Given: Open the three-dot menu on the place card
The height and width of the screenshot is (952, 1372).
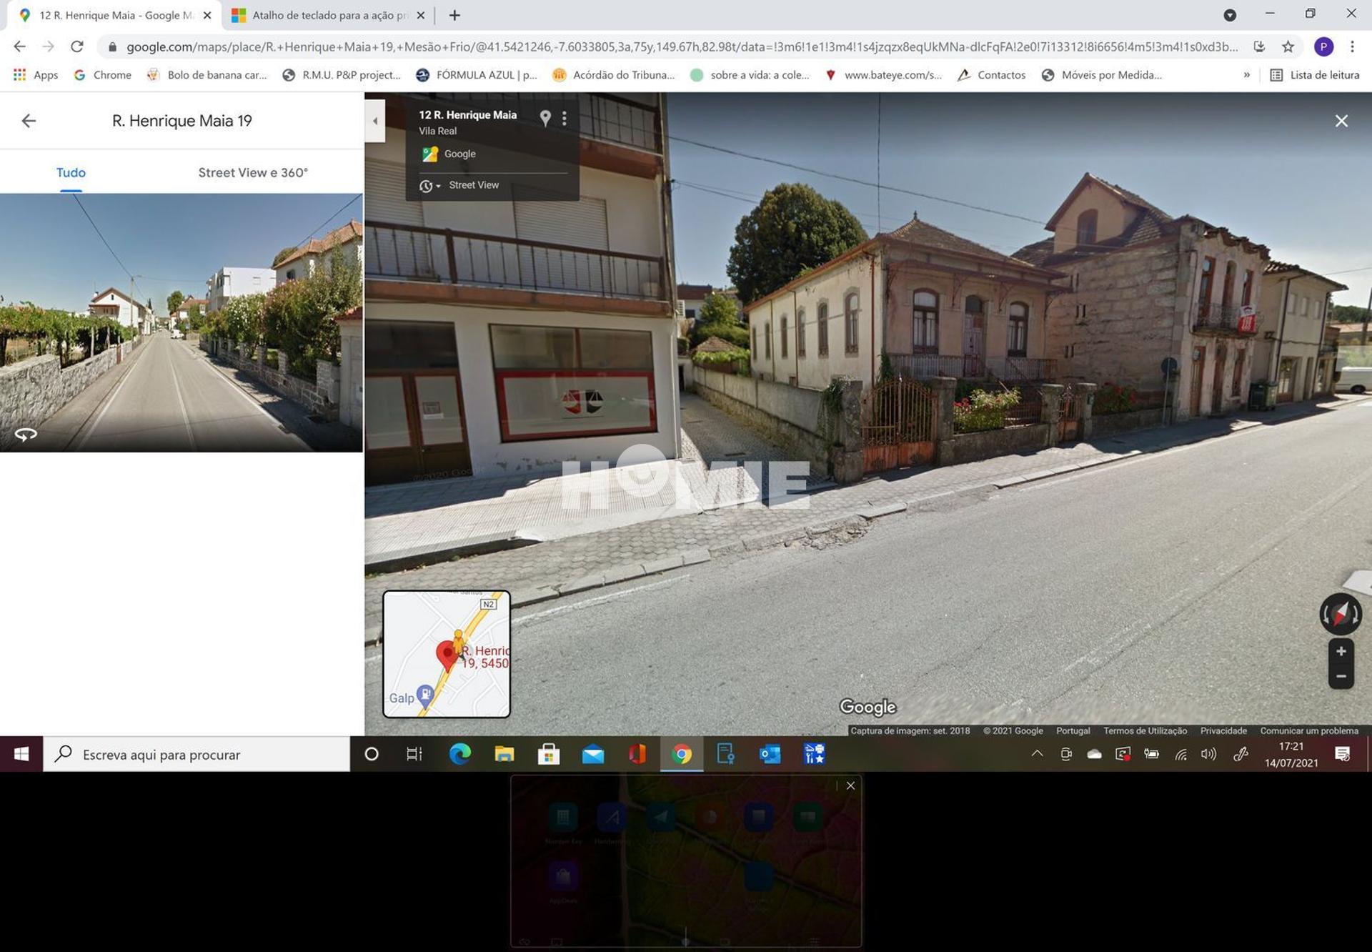Looking at the screenshot, I should click(565, 118).
